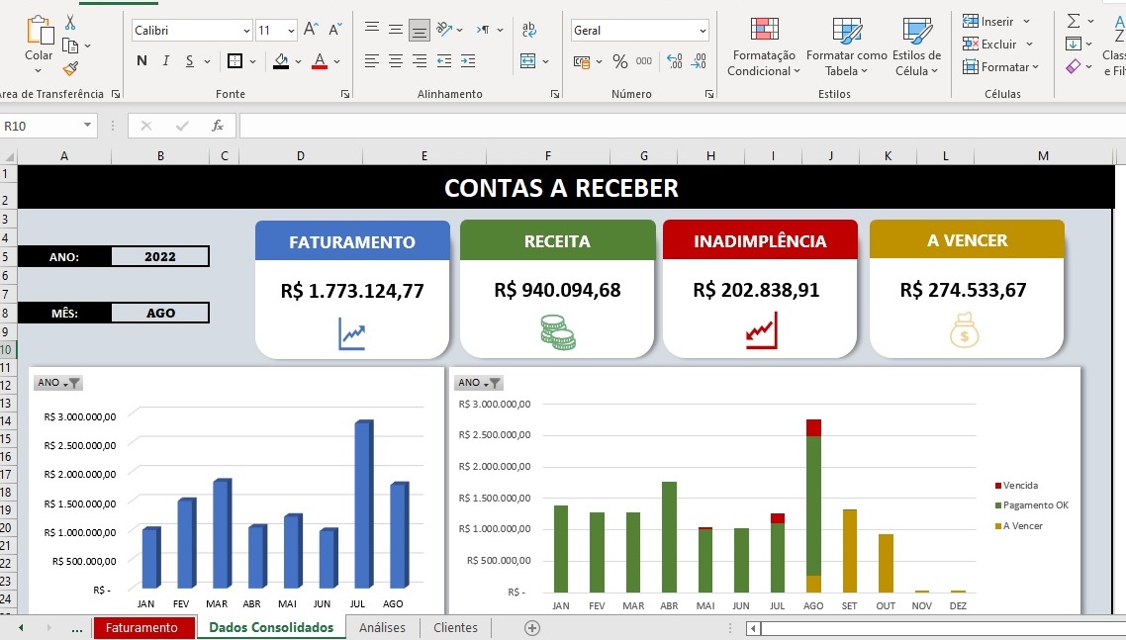Align text left

tap(371, 61)
